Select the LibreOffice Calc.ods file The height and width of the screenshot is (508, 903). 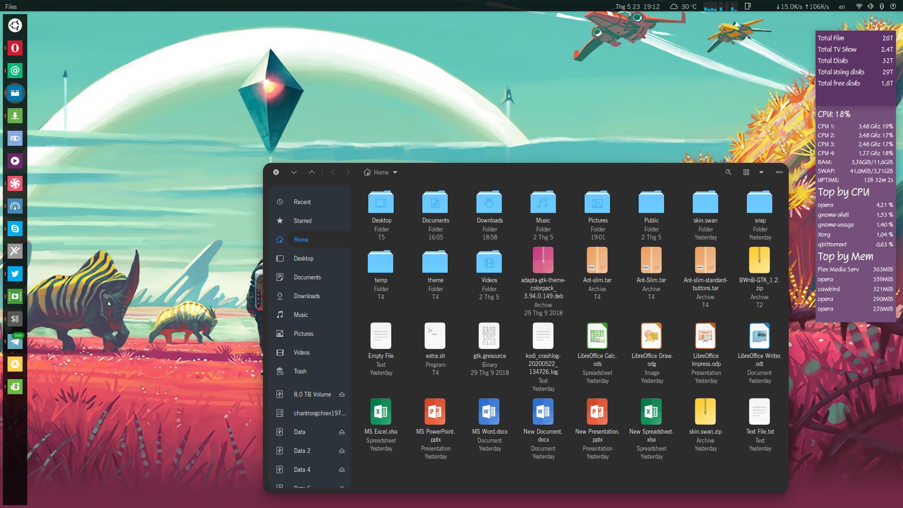point(597,336)
